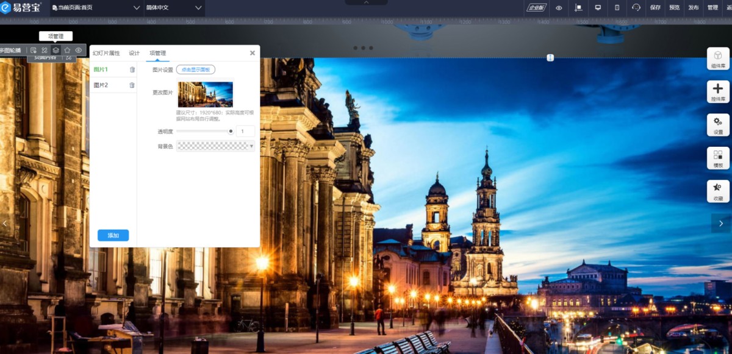
Task: Switch to the 设计 tab
Action: click(x=134, y=53)
